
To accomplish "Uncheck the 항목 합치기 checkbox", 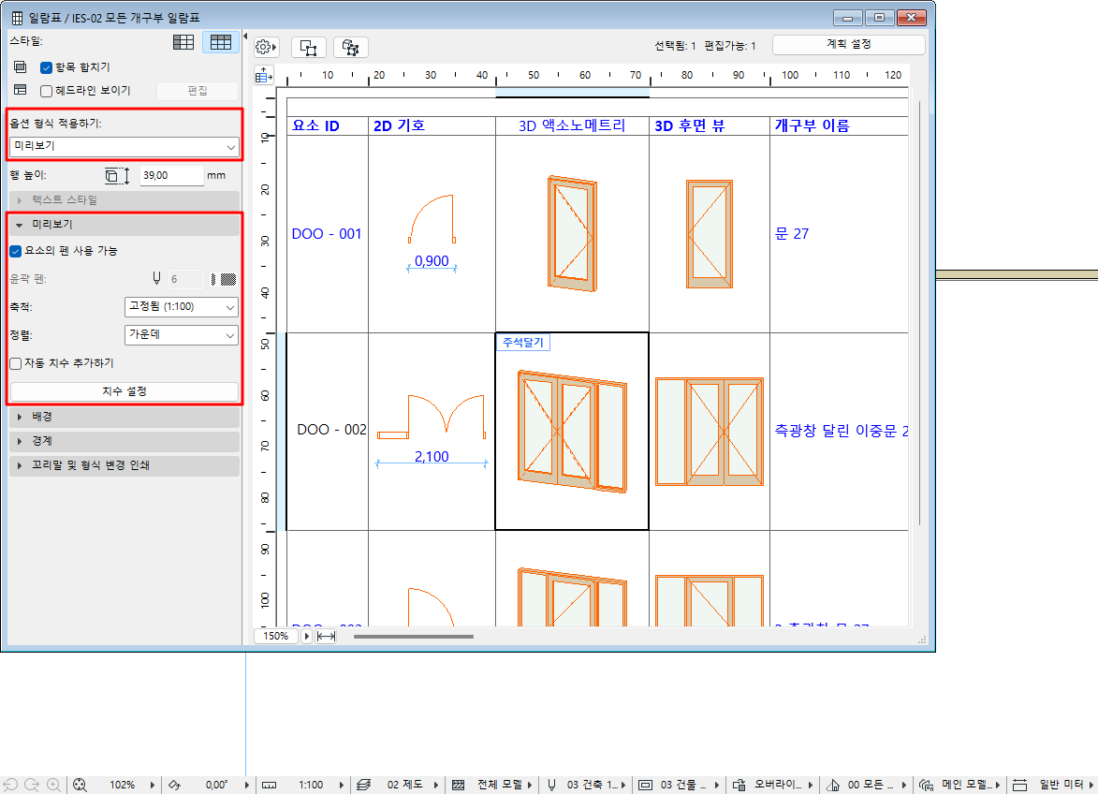I will (x=46, y=67).
